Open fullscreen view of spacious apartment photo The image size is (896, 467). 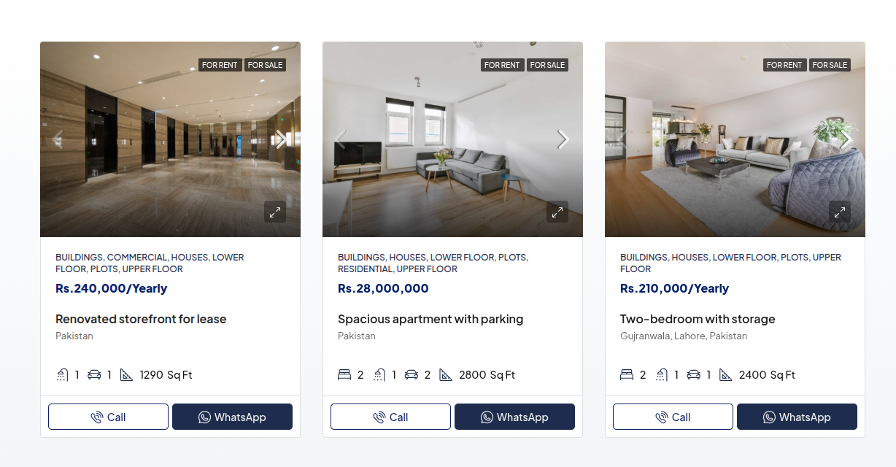tap(557, 212)
